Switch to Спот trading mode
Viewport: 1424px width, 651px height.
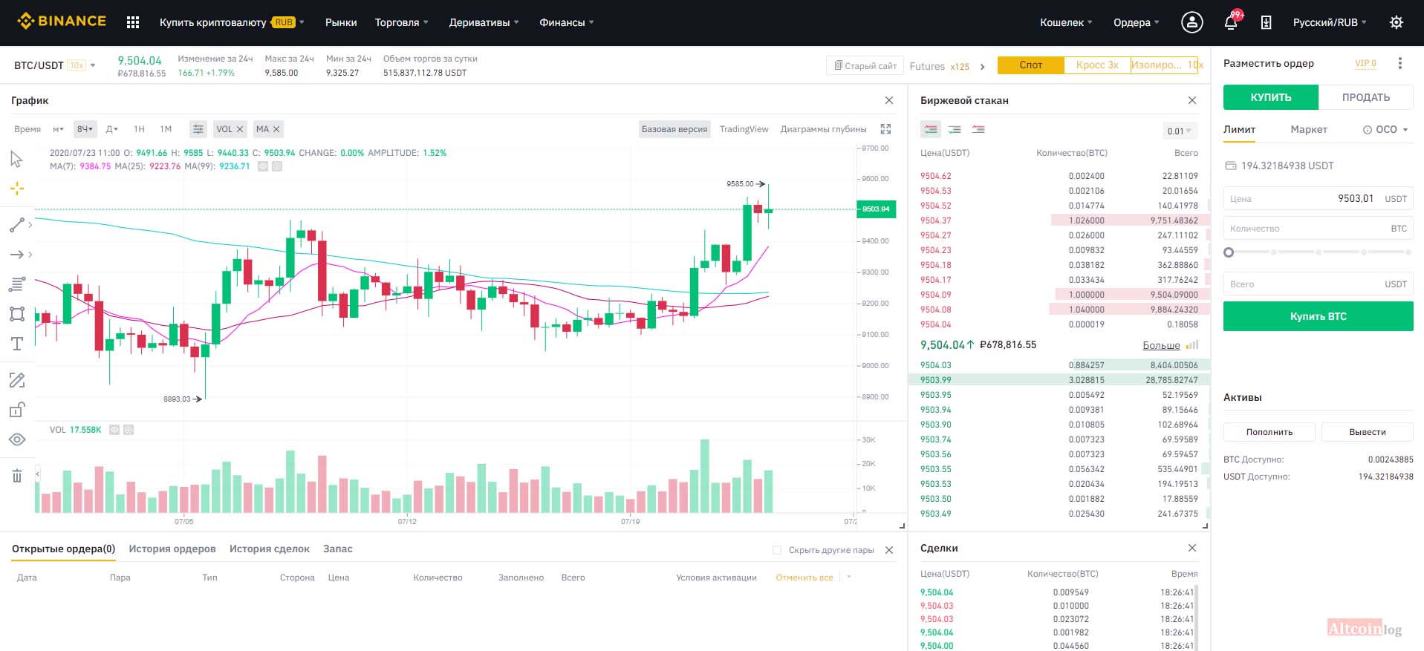point(1031,65)
